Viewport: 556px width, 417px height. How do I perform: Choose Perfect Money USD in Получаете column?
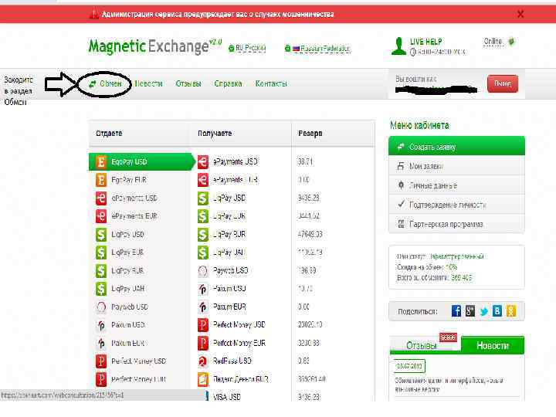(x=232, y=325)
